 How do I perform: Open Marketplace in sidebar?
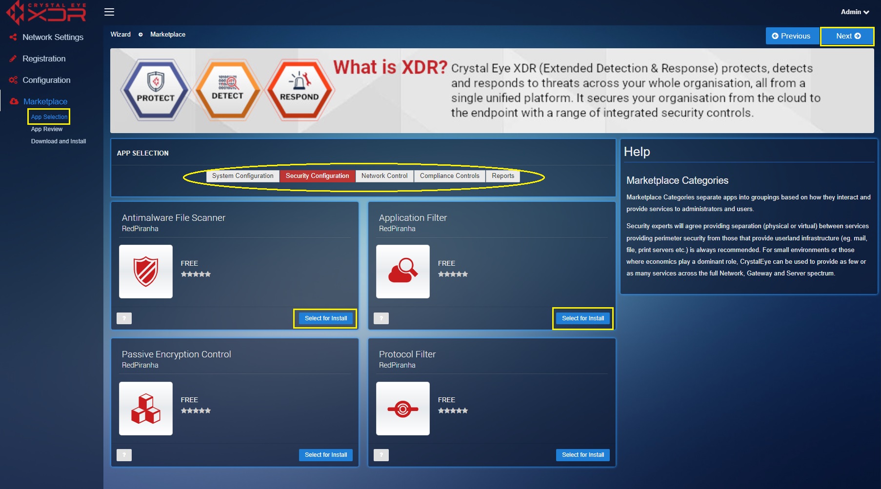tap(45, 101)
